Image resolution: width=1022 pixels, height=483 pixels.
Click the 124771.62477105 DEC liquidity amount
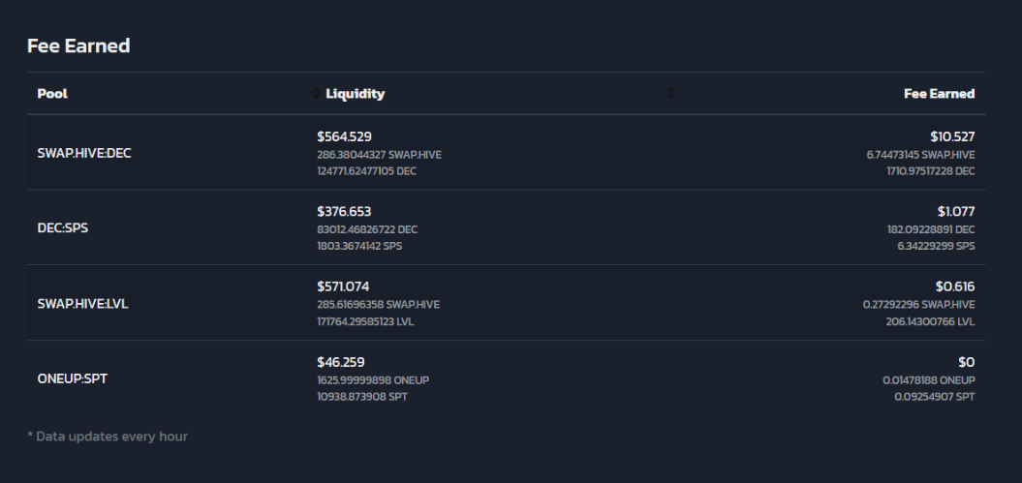366,171
